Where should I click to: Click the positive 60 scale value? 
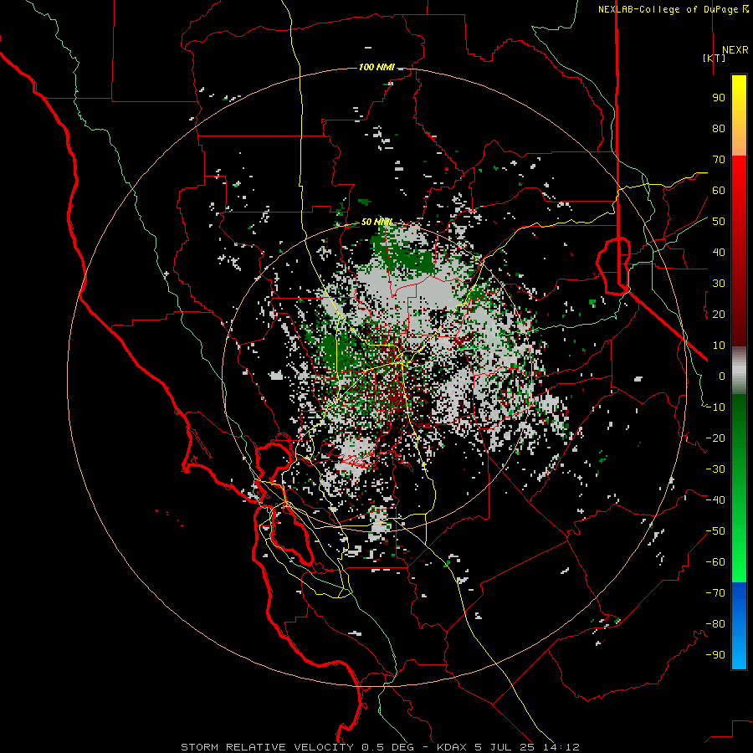[x=719, y=190]
